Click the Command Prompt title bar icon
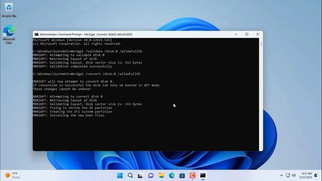 [36, 34]
